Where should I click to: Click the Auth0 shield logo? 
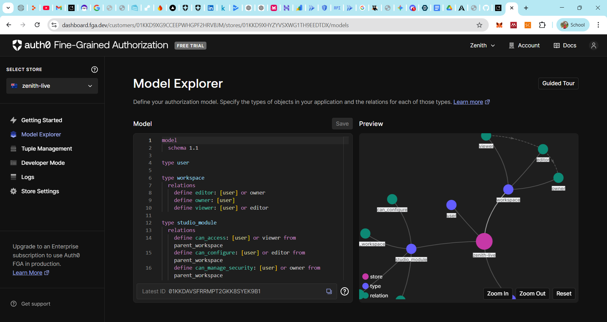pyautogui.click(x=17, y=45)
